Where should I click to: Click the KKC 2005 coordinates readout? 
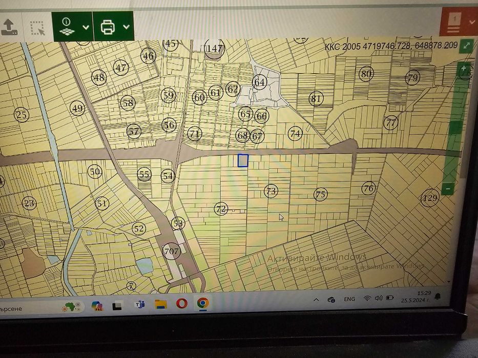pos(391,46)
